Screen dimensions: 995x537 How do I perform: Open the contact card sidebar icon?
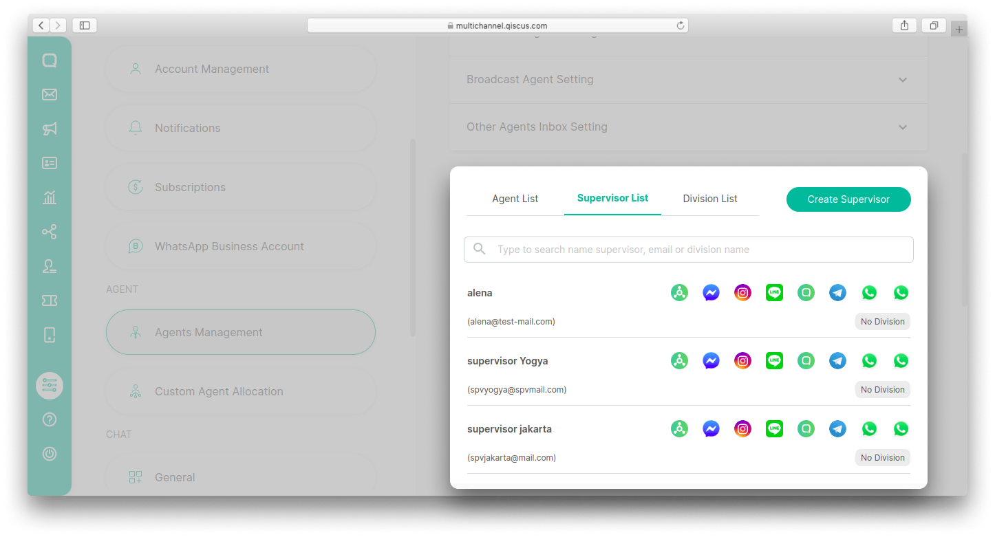coord(50,163)
